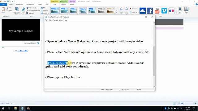Image resolution: width=198 pixels, height=111 pixels.
Task: Click Rotate right
Action: (127, 11)
